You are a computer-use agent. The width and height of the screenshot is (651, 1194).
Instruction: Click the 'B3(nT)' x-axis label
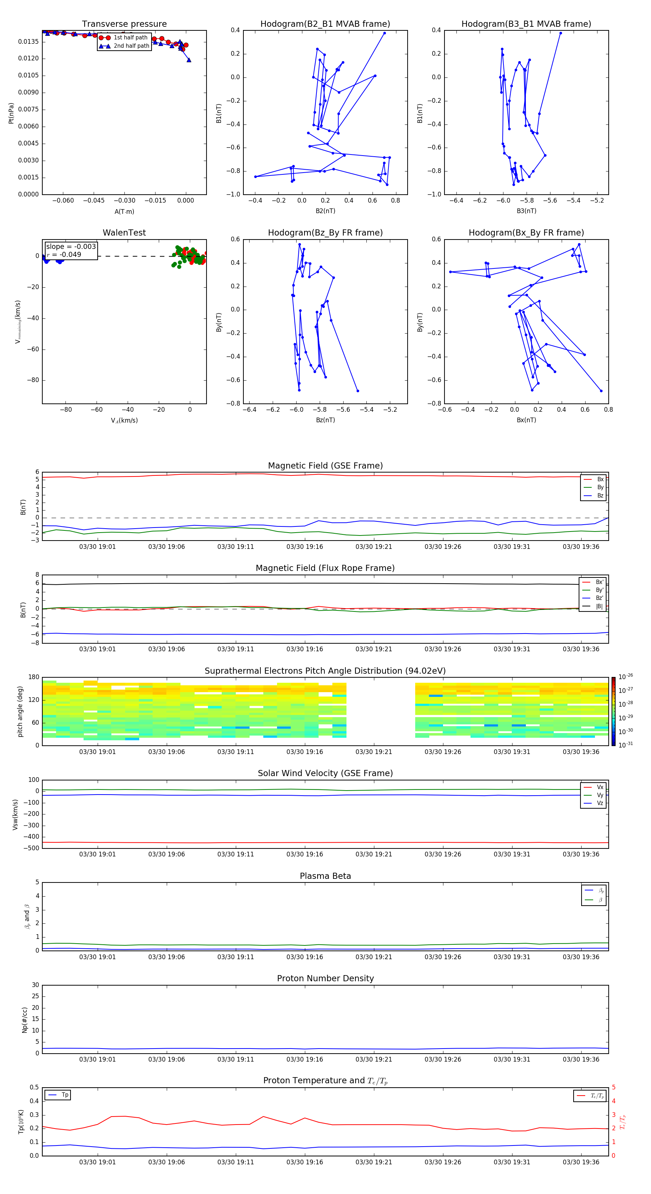click(x=526, y=211)
